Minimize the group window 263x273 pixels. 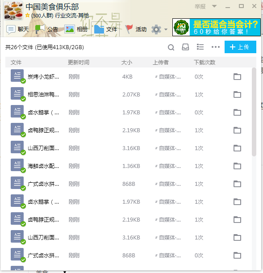228,7
